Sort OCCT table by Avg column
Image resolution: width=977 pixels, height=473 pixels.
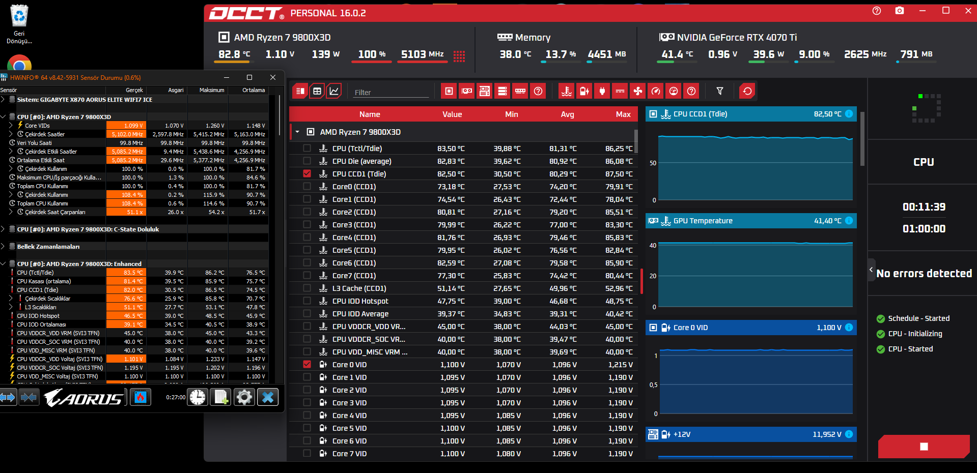pyautogui.click(x=568, y=114)
